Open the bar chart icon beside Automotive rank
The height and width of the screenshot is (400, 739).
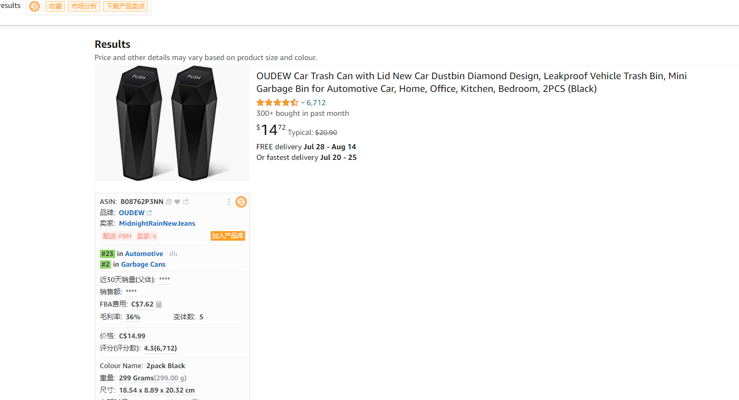(173, 254)
